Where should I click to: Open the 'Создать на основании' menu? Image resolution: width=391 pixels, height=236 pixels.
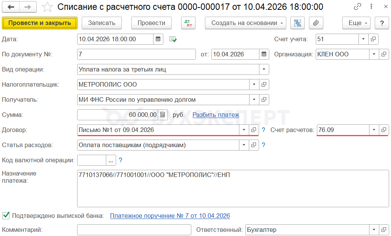pyautogui.click(x=245, y=23)
